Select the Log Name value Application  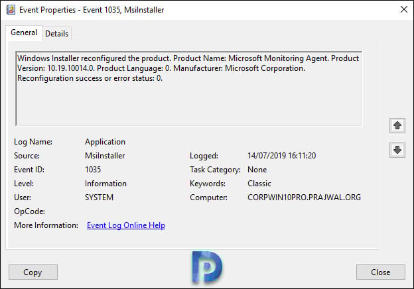[x=105, y=142]
